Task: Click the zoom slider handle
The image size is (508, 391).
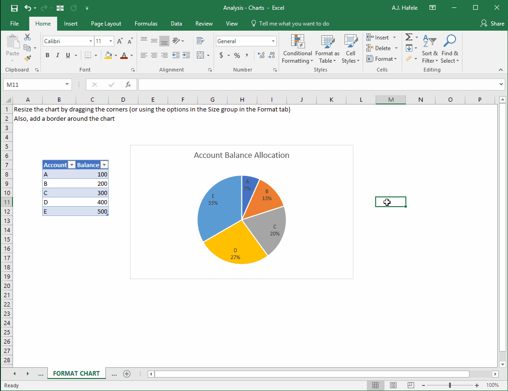Action: point(449,385)
